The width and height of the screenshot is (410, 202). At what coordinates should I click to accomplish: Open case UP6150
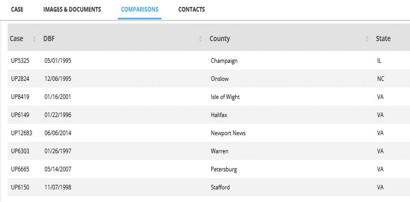click(x=20, y=187)
